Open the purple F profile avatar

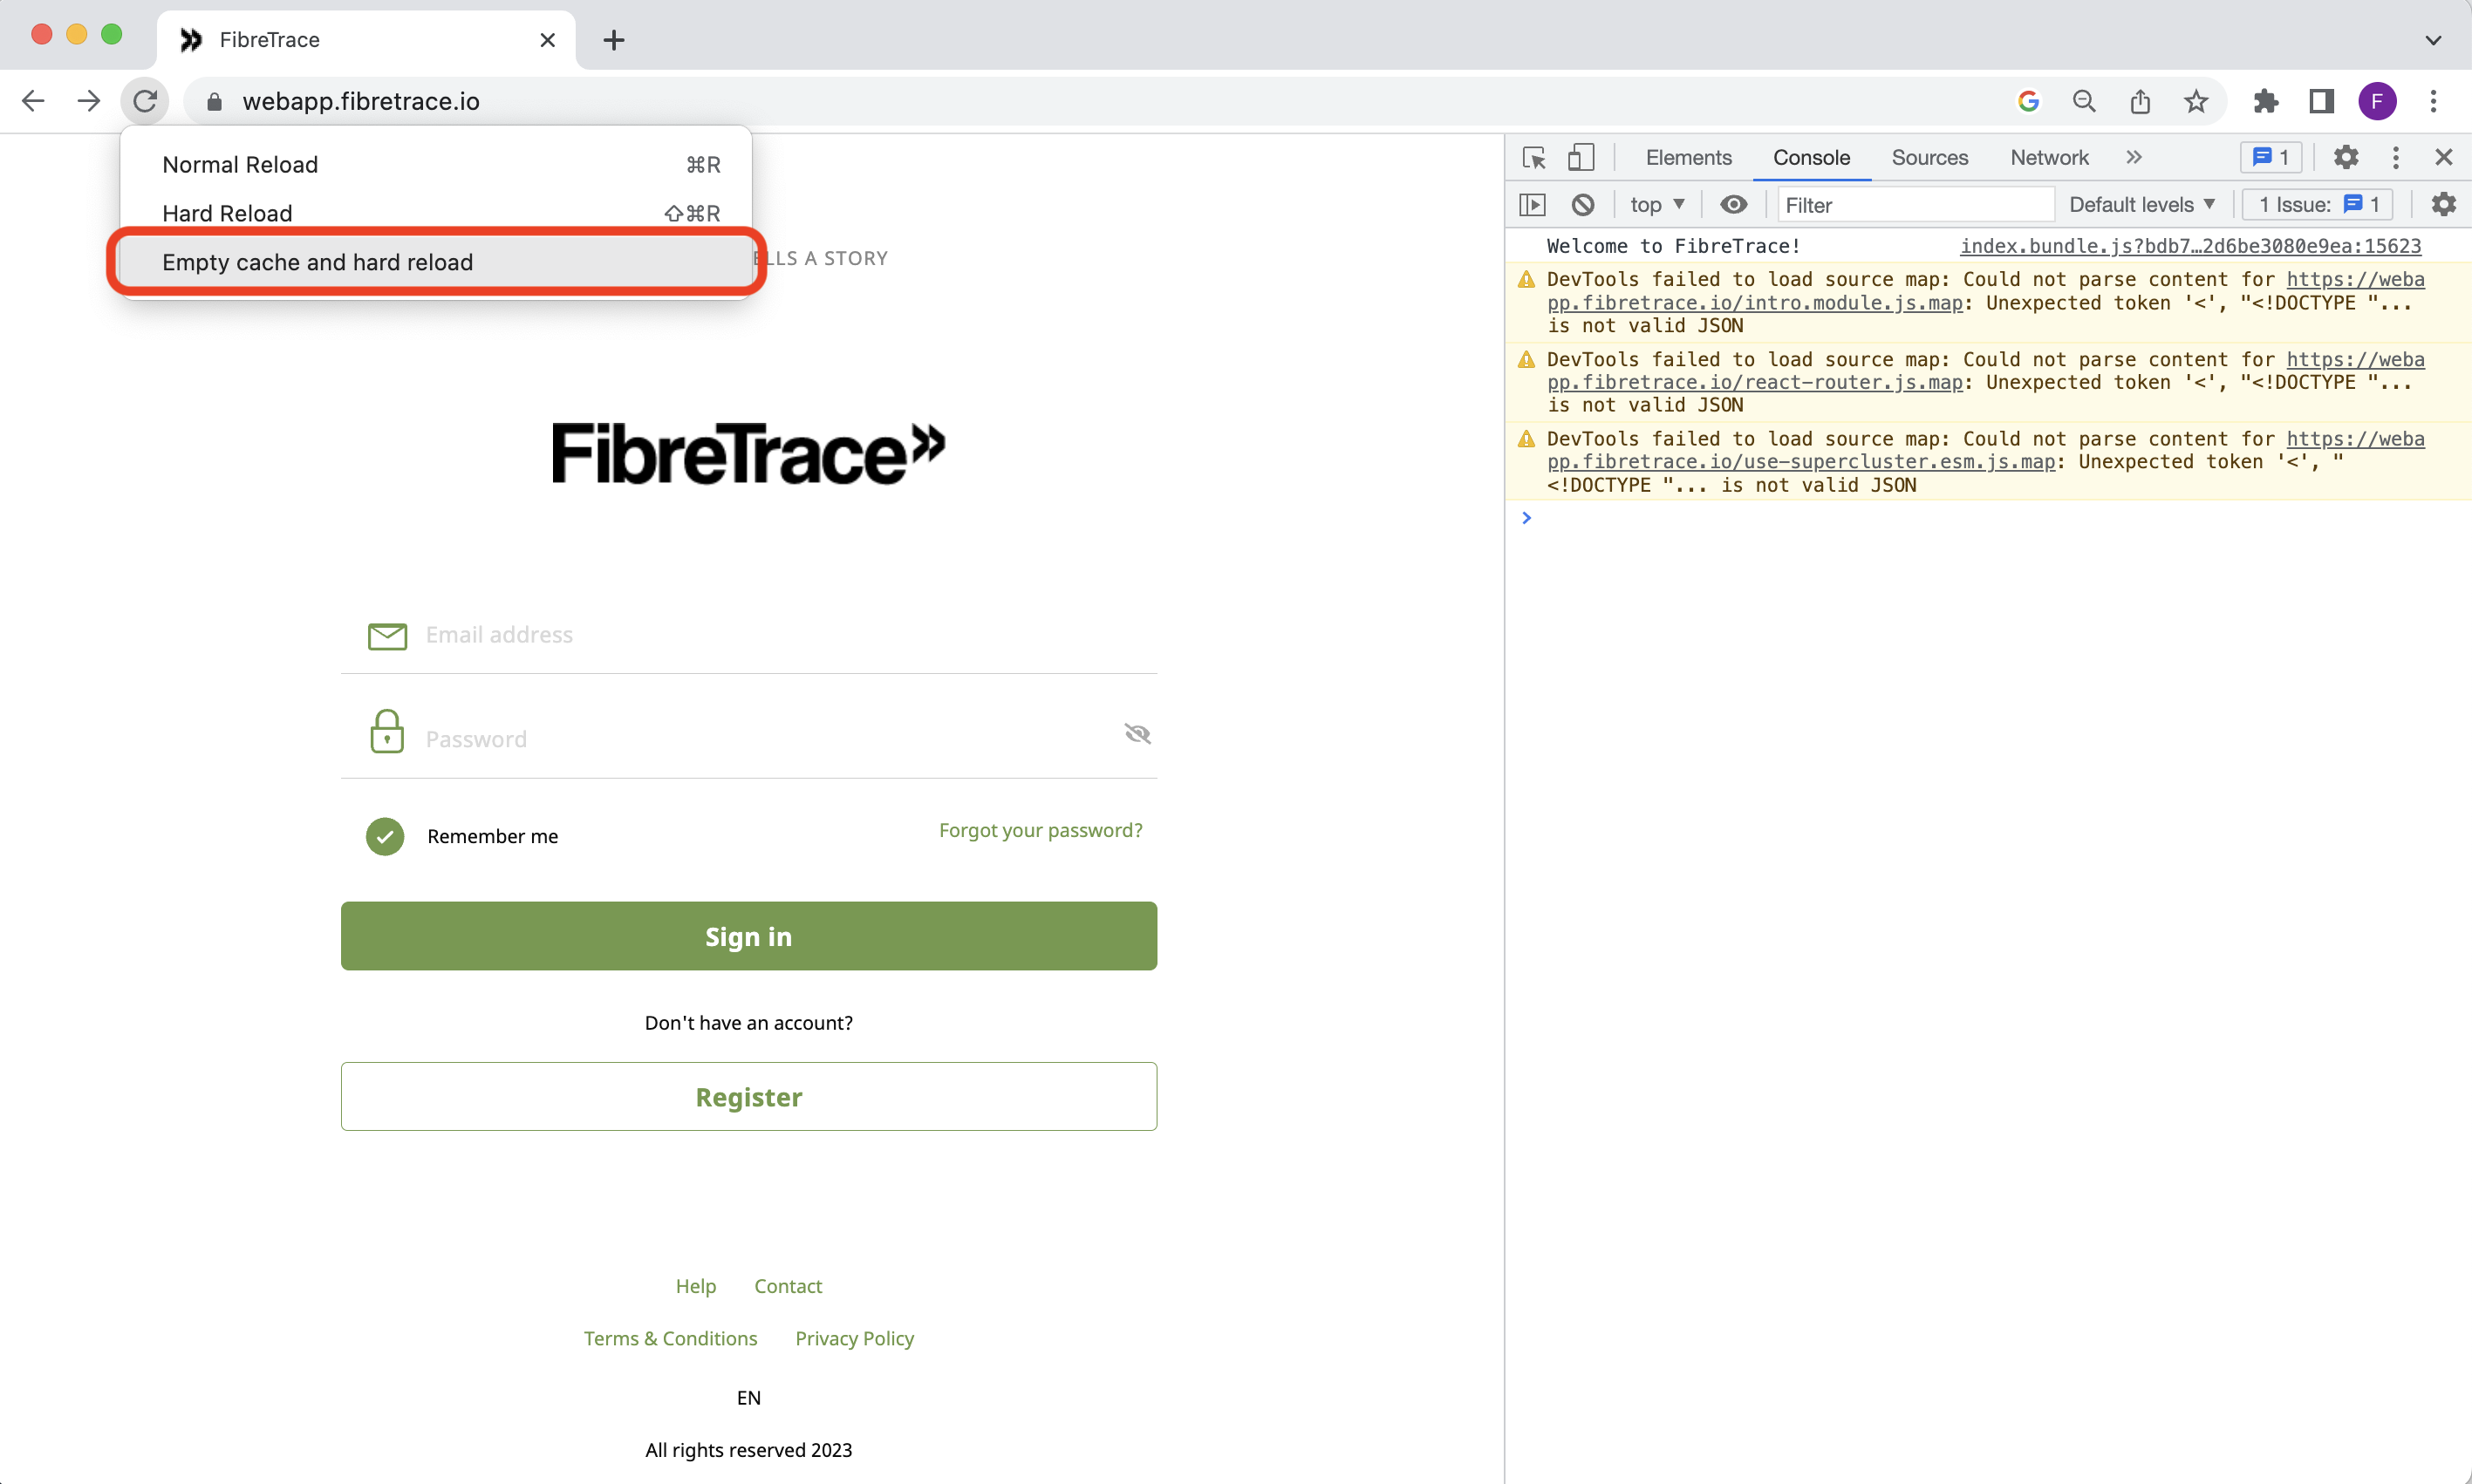coord(2378,101)
